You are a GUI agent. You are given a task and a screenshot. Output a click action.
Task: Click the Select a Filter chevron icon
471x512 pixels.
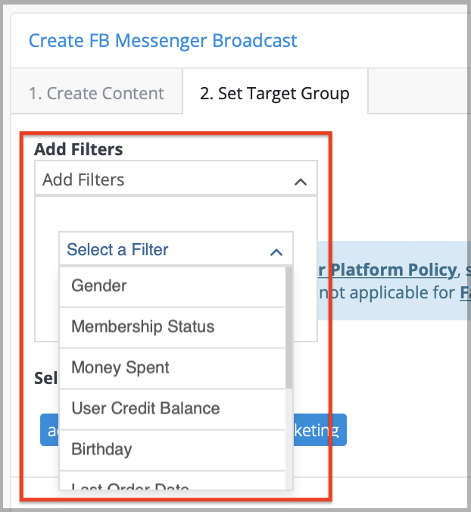[x=276, y=252]
